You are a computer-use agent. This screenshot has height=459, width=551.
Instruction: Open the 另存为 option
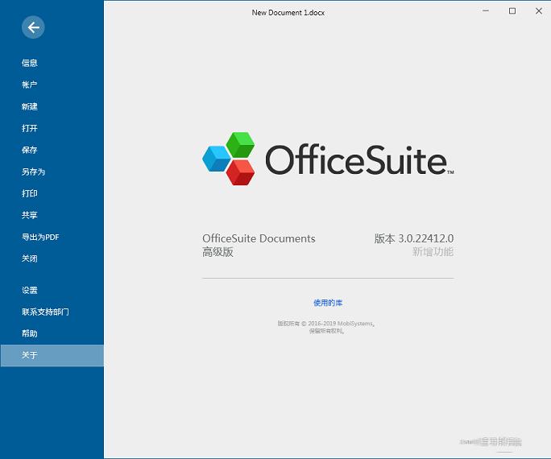33,172
